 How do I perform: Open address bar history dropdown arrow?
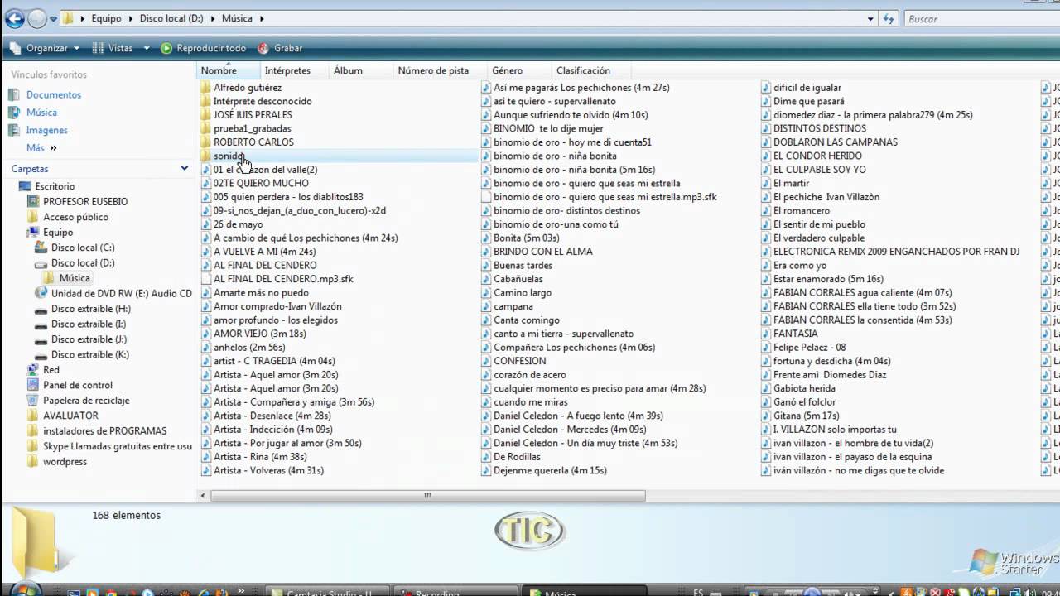(x=870, y=18)
